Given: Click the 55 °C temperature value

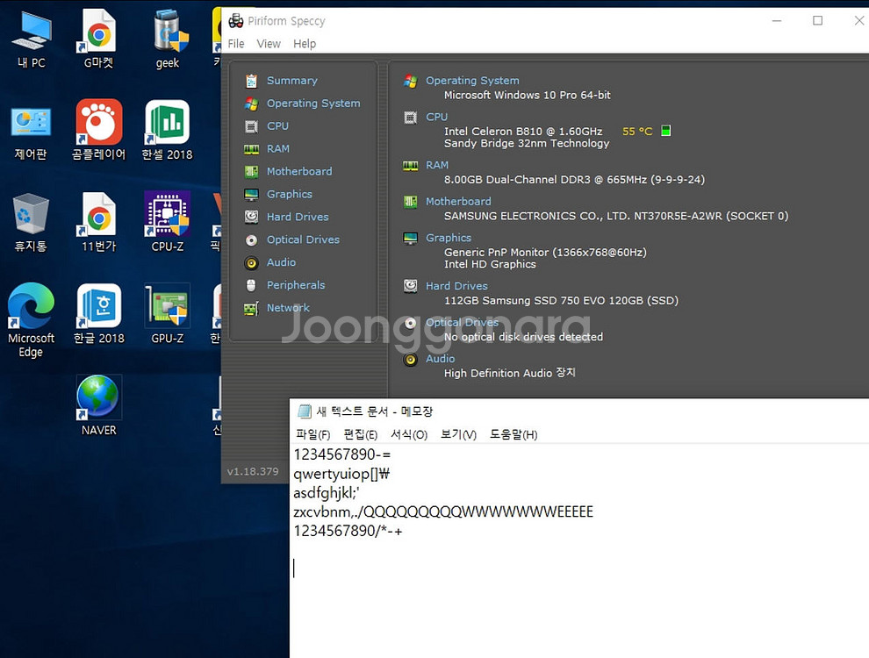Looking at the screenshot, I should (637, 132).
